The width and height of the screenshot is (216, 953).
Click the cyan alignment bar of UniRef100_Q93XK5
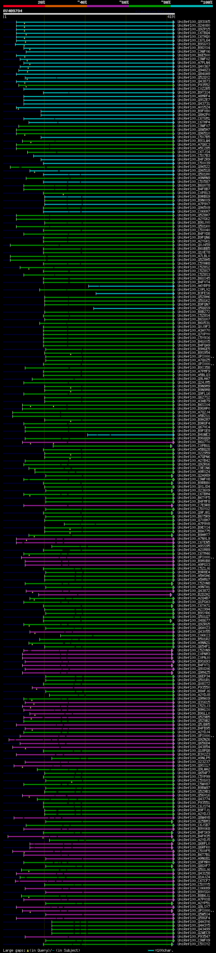click(95, 22)
